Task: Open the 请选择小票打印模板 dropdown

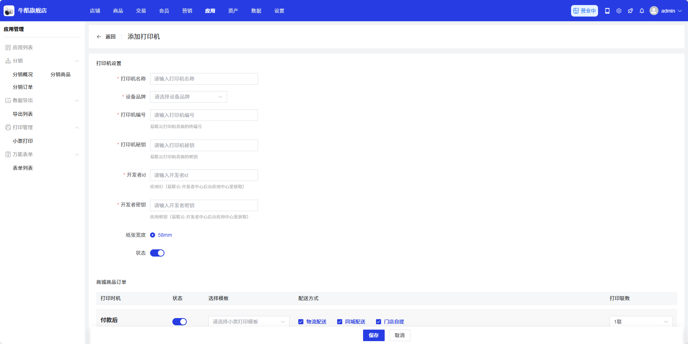Action: 249,322
